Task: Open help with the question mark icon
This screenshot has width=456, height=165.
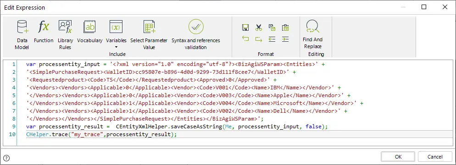Action: (6, 158)
